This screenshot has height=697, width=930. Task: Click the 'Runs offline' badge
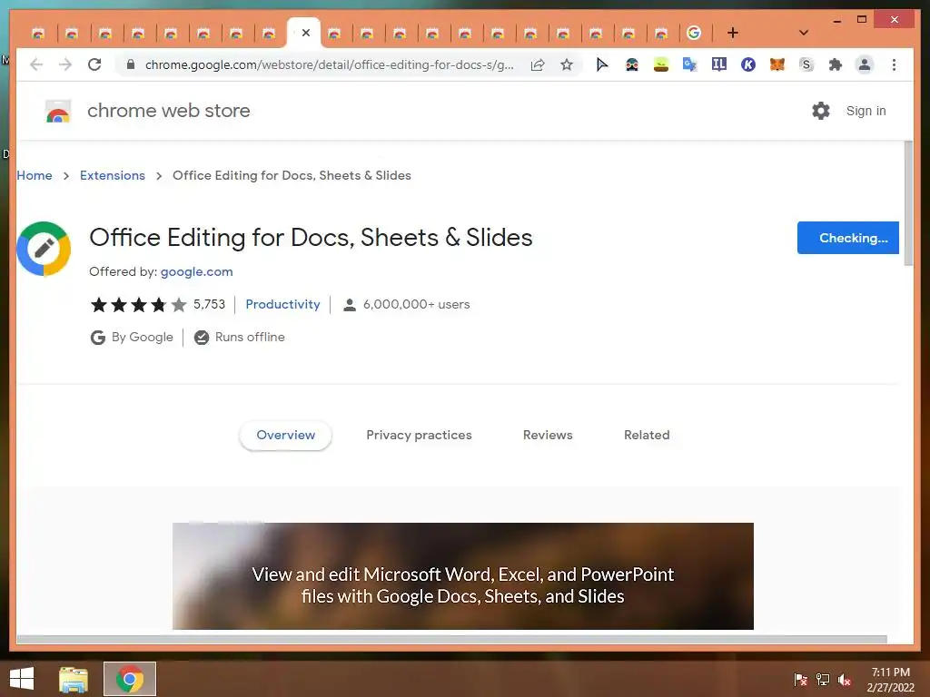tap(240, 338)
